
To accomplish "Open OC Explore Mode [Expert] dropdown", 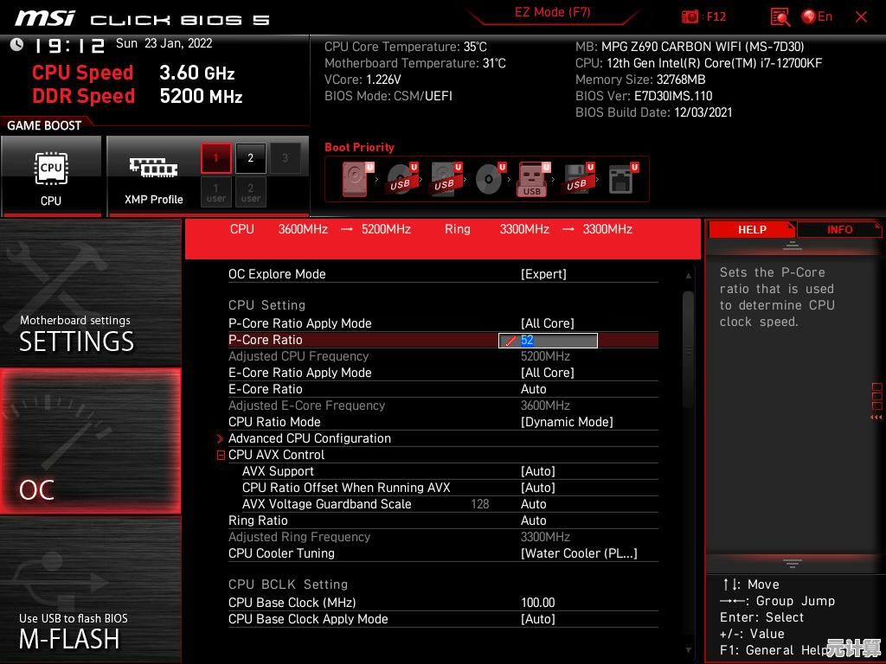I will pos(543,274).
